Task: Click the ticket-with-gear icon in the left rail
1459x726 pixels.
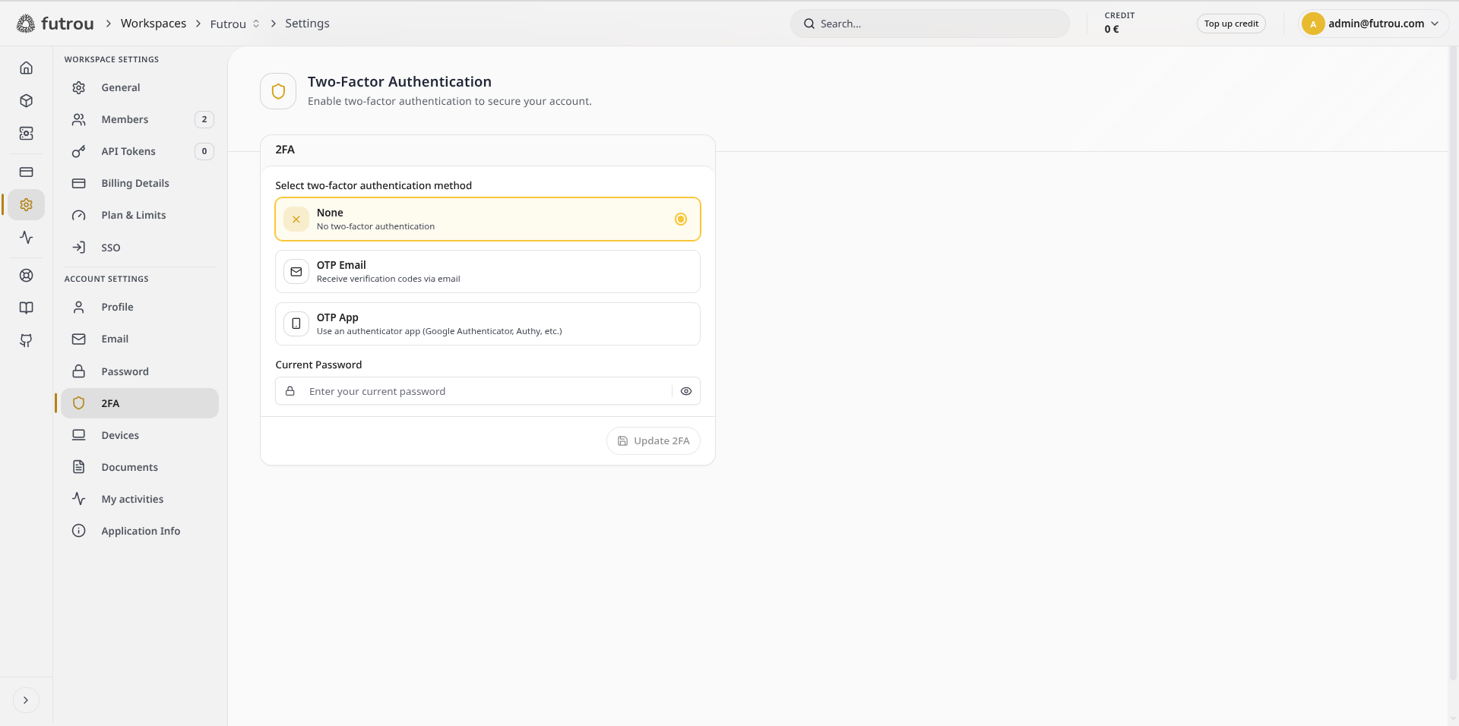Action: [x=27, y=134]
